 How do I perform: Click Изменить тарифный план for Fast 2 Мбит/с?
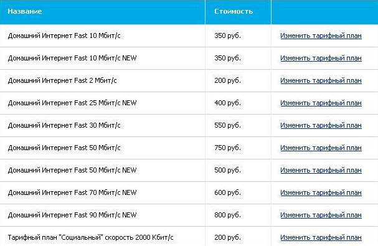[x=321, y=80]
